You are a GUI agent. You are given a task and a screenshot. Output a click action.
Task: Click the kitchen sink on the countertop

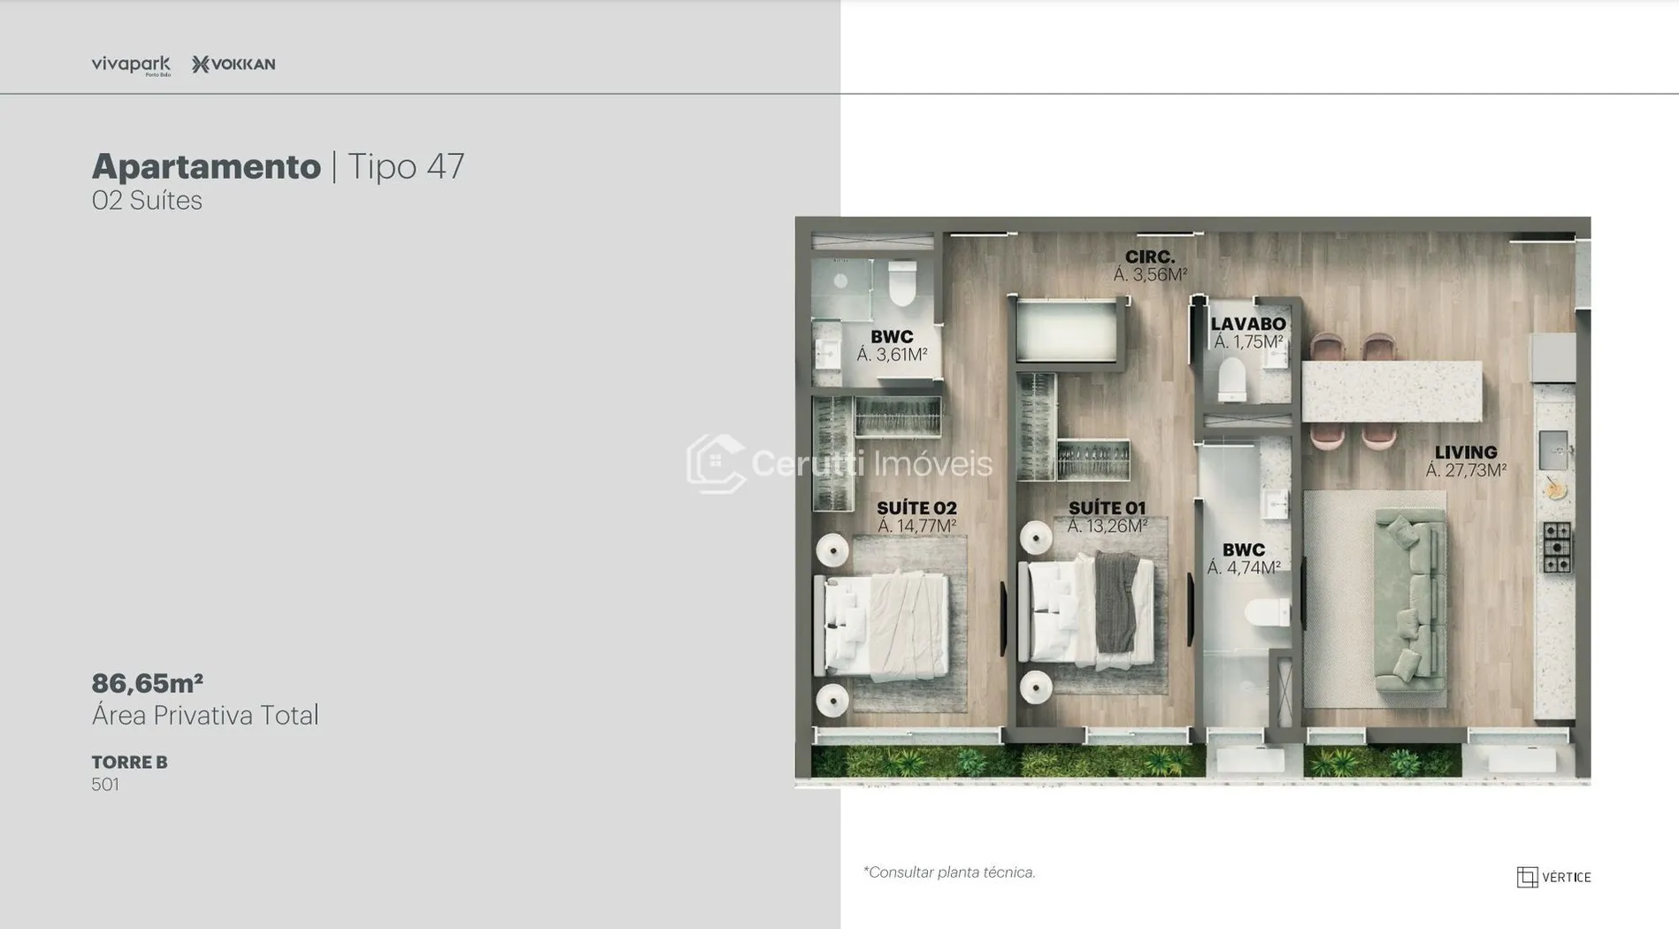pos(1553,449)
